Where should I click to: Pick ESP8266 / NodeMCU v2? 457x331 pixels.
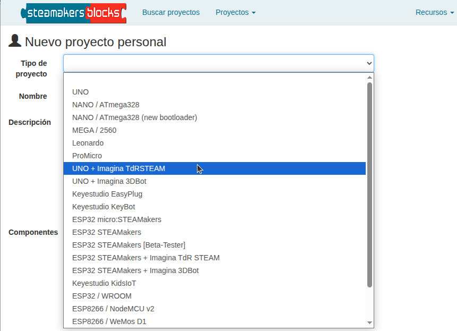pos(113,309)
